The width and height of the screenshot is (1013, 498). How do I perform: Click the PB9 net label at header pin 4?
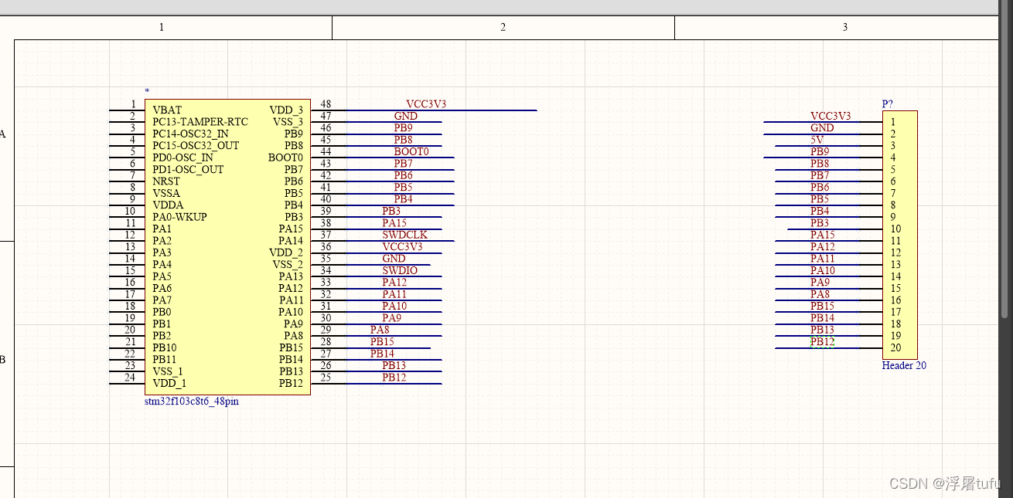tap(820, 151)
